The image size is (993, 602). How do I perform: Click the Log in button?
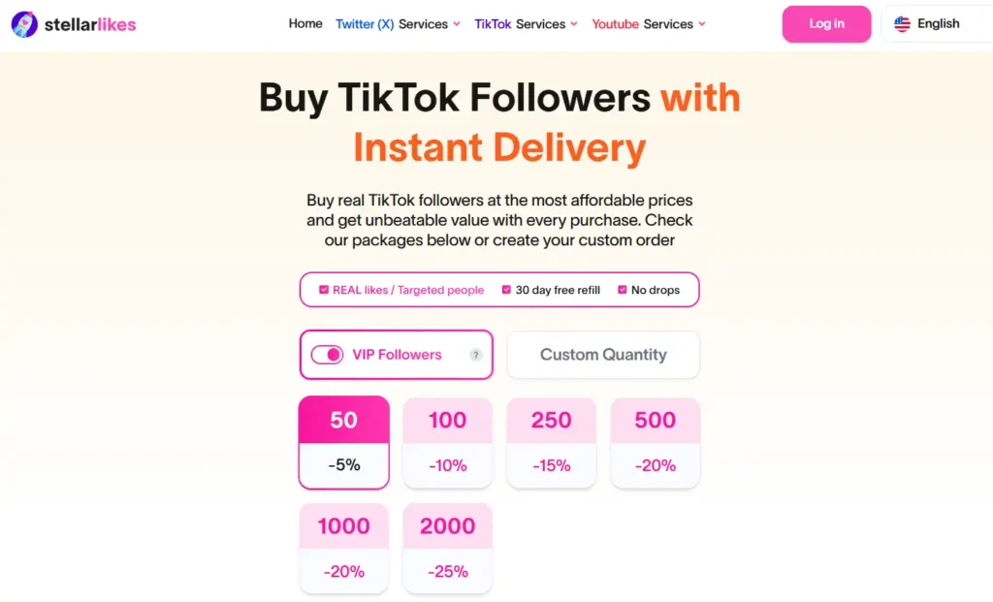click(826, 23)
